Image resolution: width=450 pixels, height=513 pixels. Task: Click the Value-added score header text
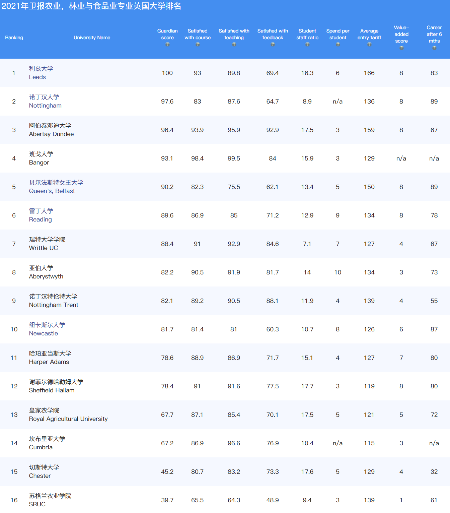(401, 34)
